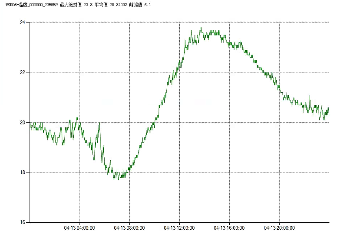Click x-axis label "04-13 04:00:00"
Viewport: 337px width, 231px height.
pyautogui.click(x=79, y=228)
